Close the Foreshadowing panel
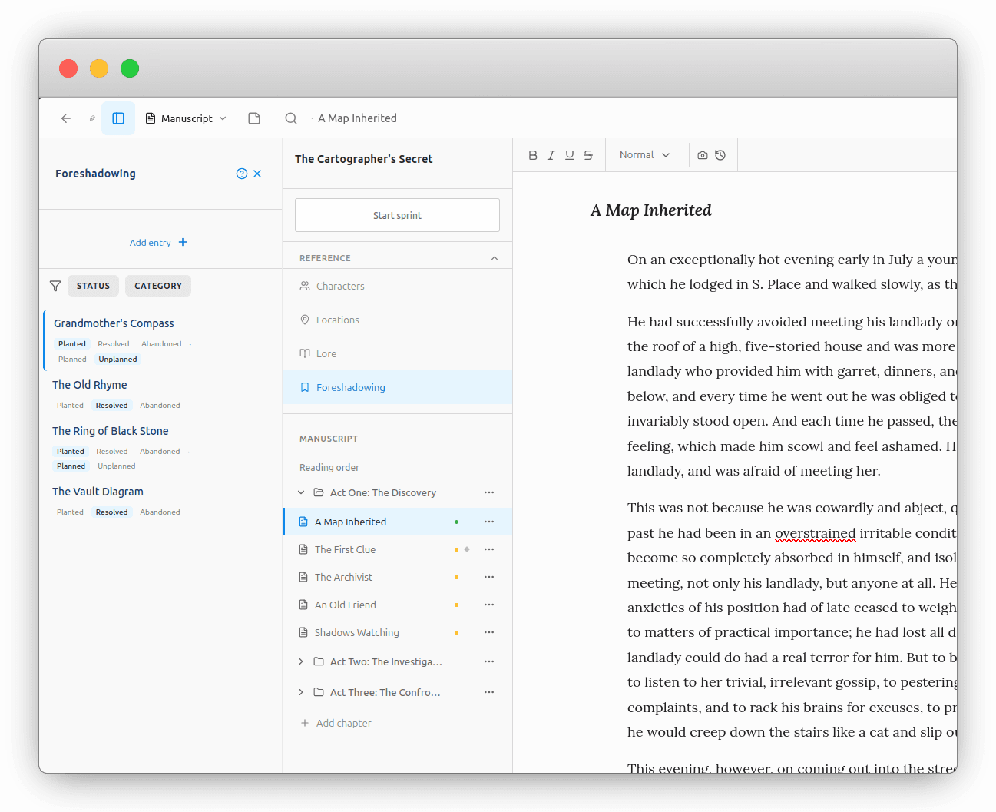This screenshot has height=812, width=996. tap(257, 174)
